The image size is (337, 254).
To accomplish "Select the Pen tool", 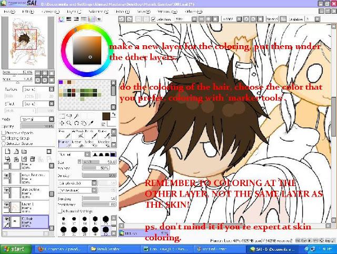I will [x=65, y=133].
